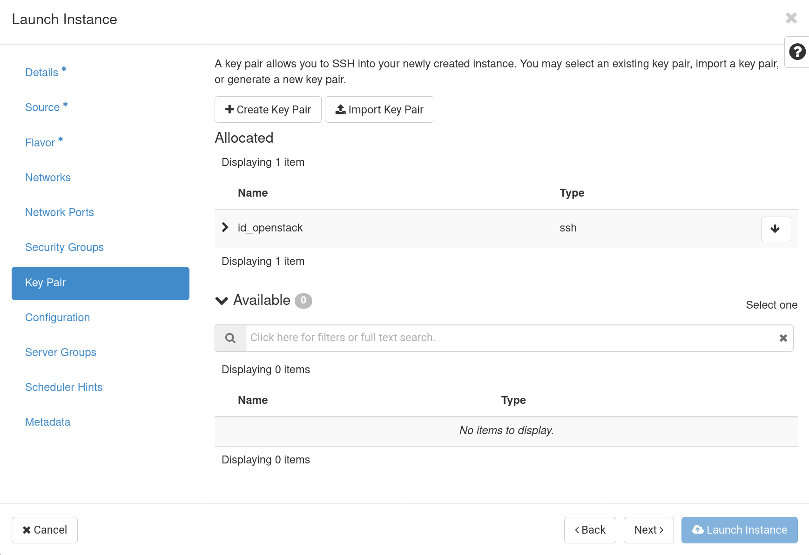
Task: Switch to the Flavor step
Action: pos(40,142)
